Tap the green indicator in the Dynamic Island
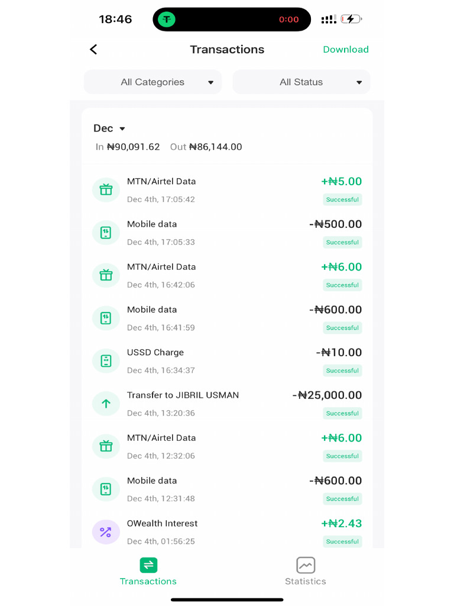 [x=167, y=20]
